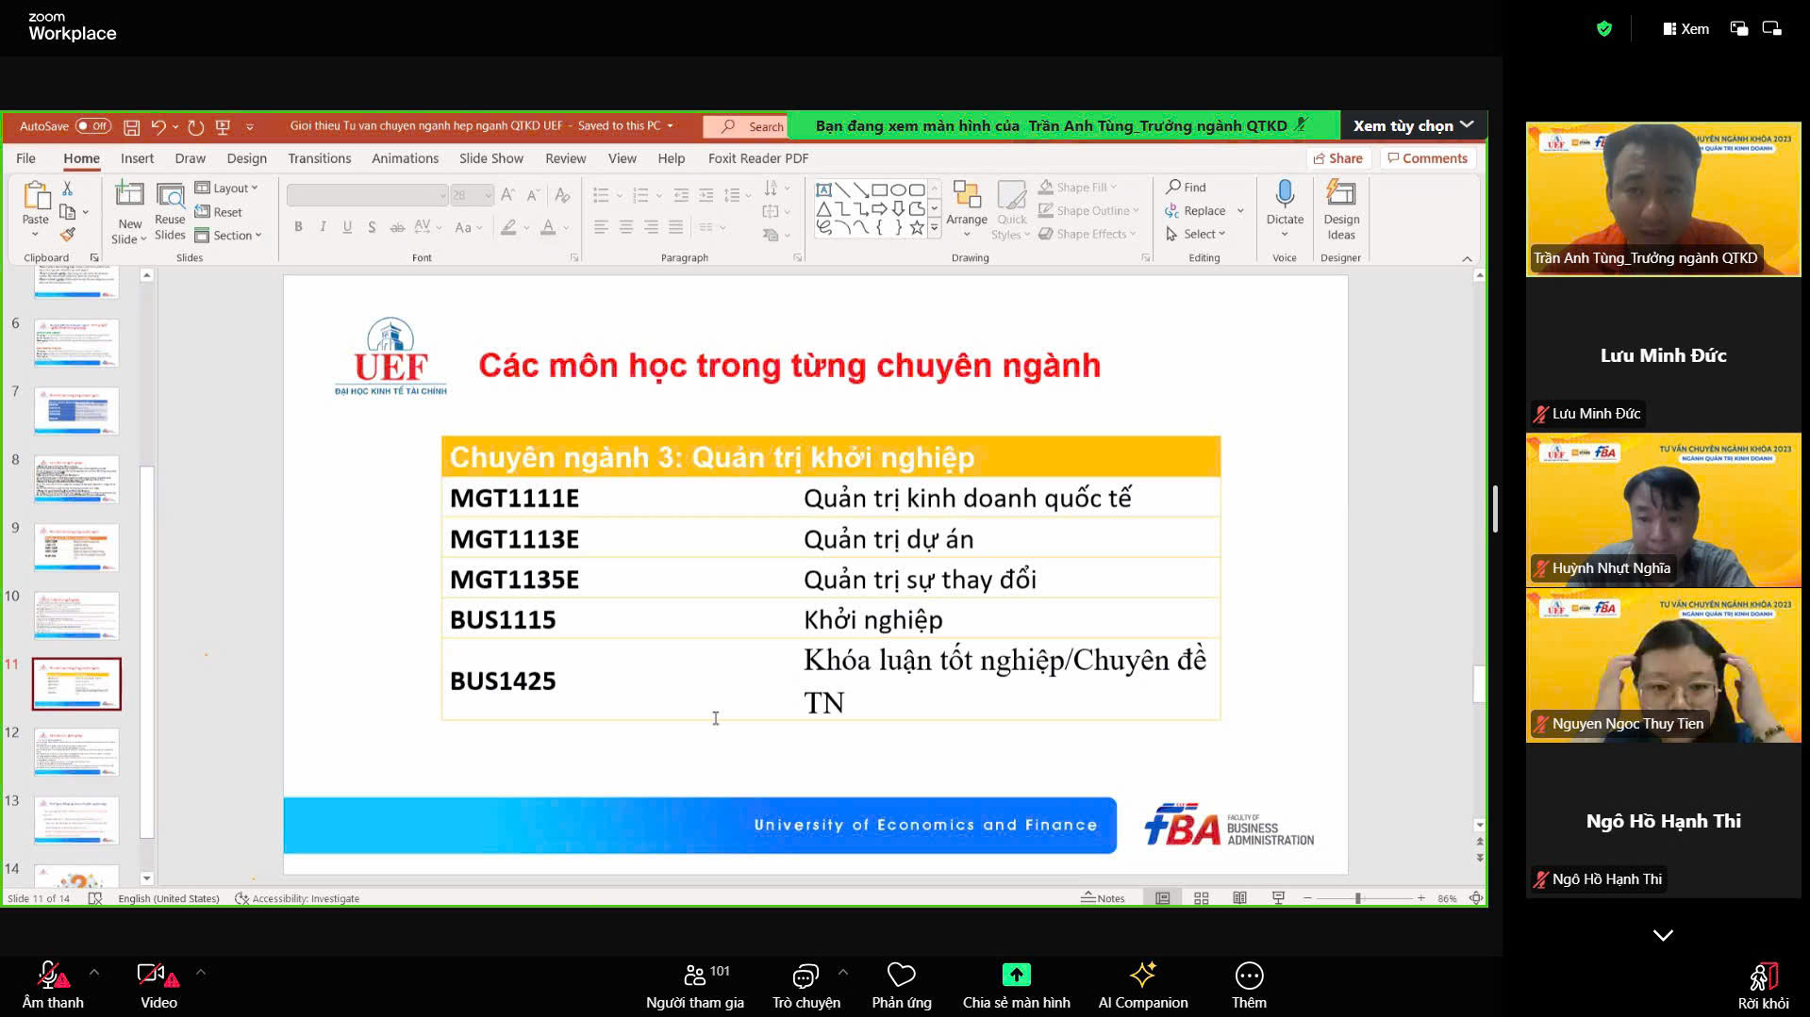Screen dimensions: 1810x1017
Task: Click the green security shield icon
Action: [x=1603, y=29]
